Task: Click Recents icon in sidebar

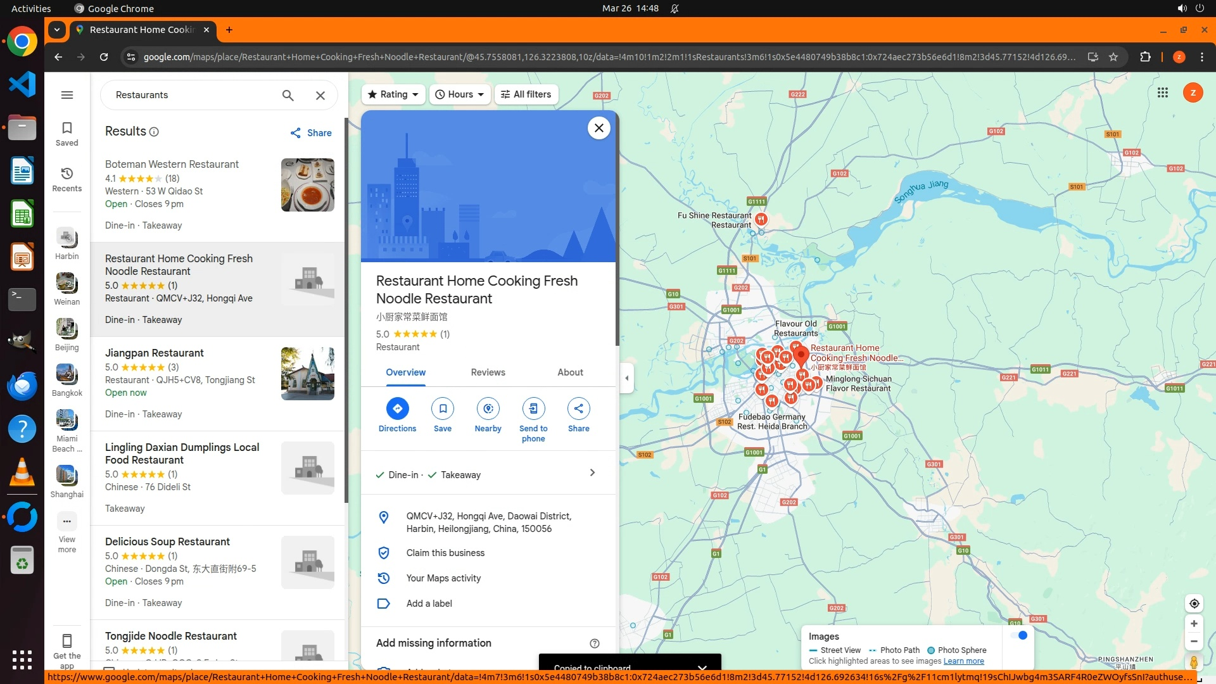Action: [67, 174]
